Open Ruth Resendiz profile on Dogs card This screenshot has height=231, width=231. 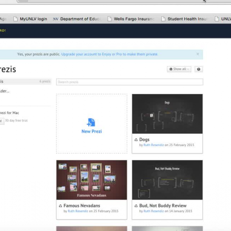[x=153, y=145]
